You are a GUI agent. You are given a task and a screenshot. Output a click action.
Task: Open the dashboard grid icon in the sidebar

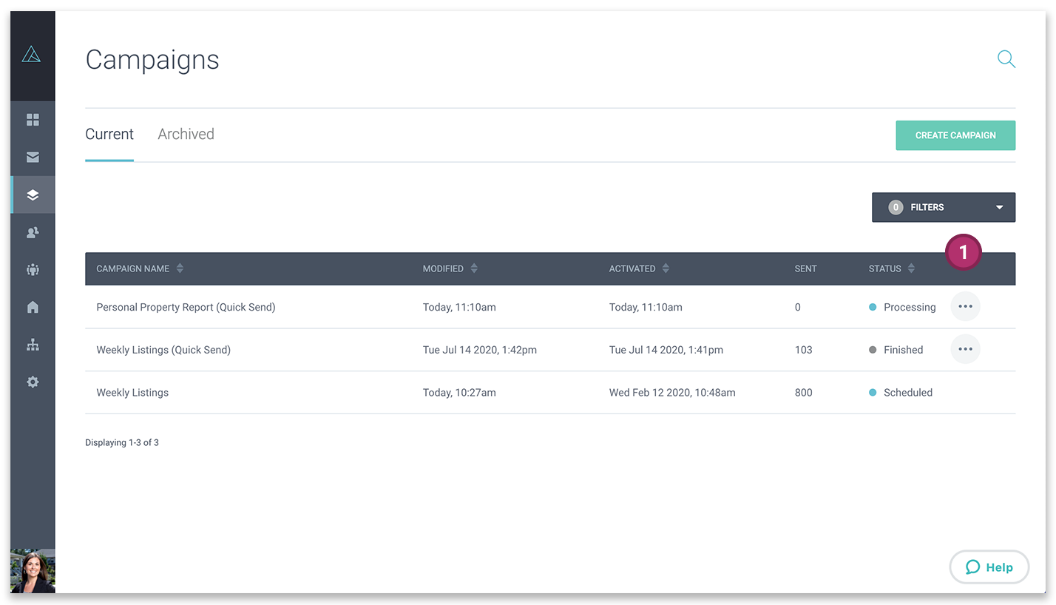tap(33, 119)
